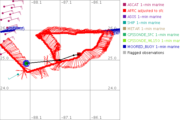This screenshot has width=180, height=120.
Task: Select the dark red square track marker
Action: [x=79, y=54]
